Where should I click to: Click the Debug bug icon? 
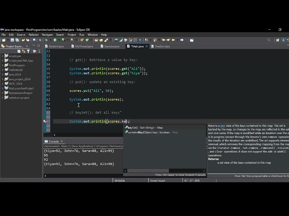pos(46,40)
